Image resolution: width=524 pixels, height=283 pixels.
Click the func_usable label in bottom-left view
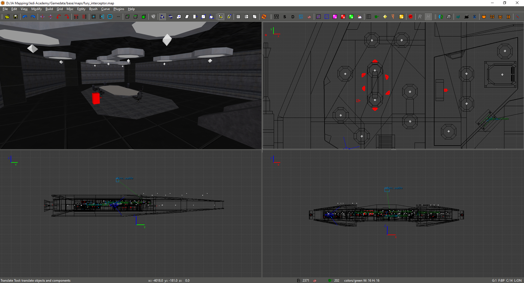(126, 178)
